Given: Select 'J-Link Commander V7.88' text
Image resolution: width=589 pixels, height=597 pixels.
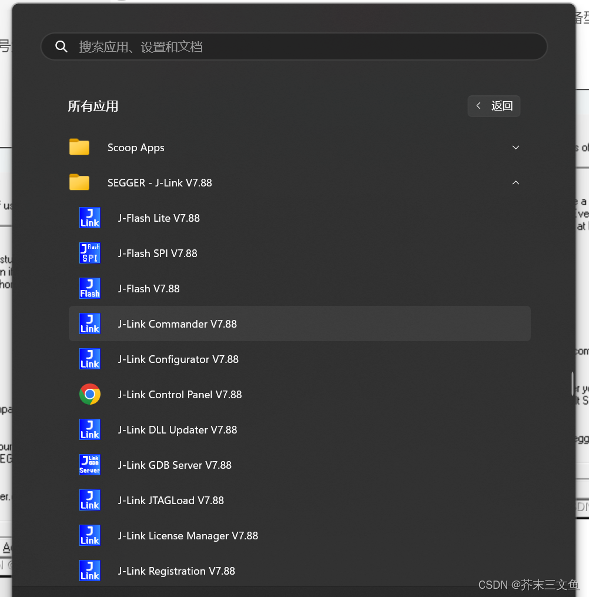Looking at the screenshot, I should 178,324.
